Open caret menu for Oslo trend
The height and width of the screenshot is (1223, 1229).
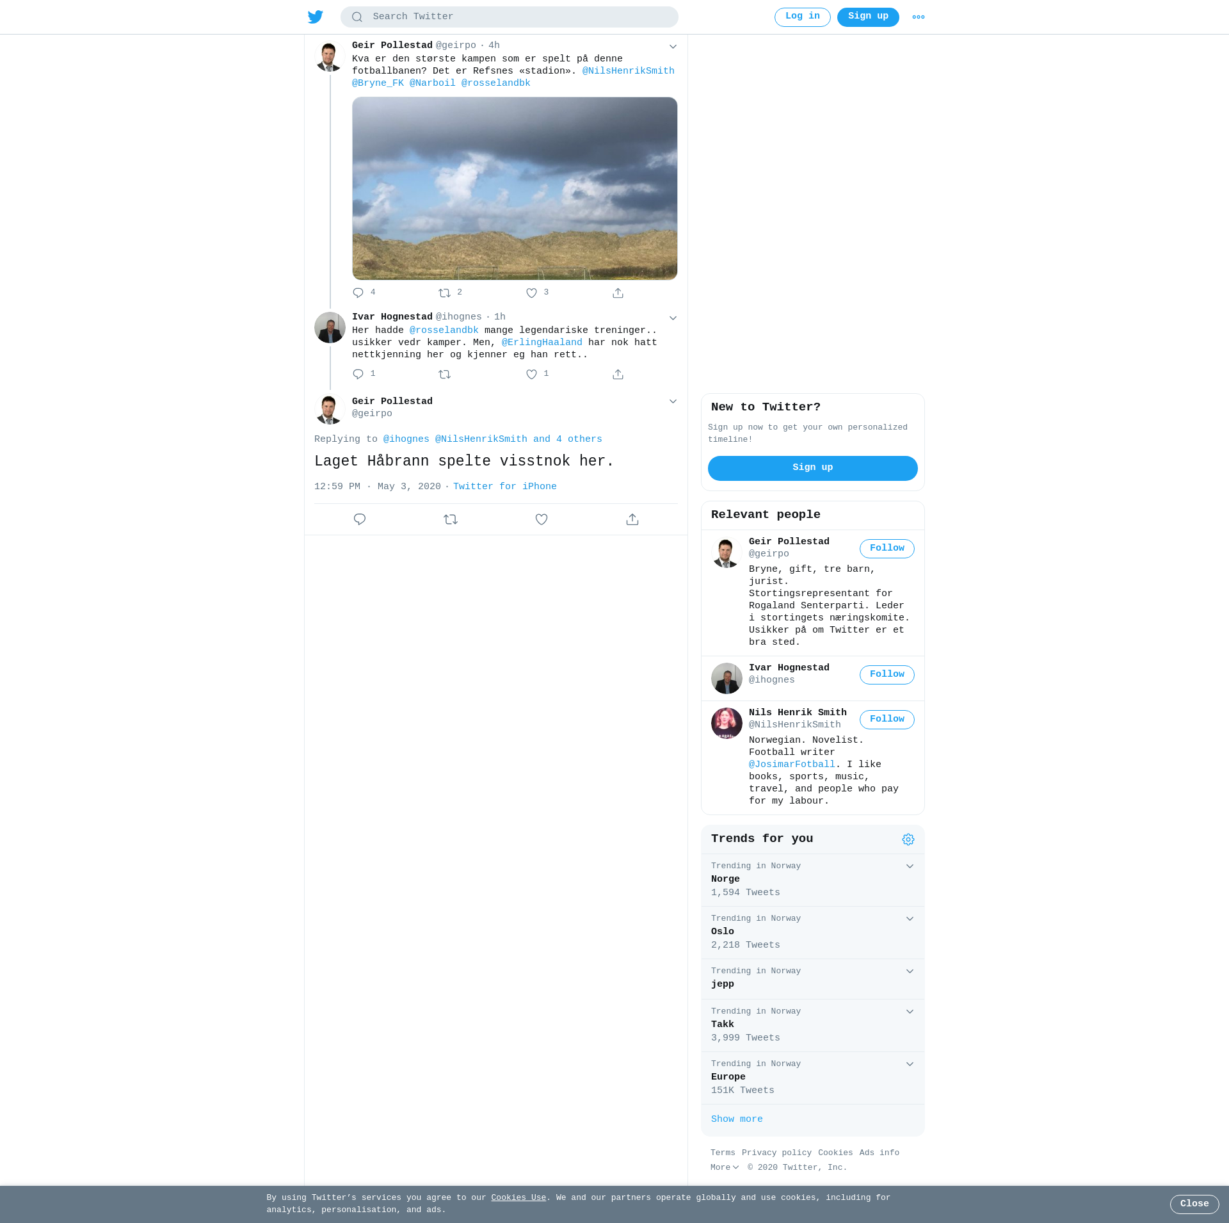coord(910,919)
